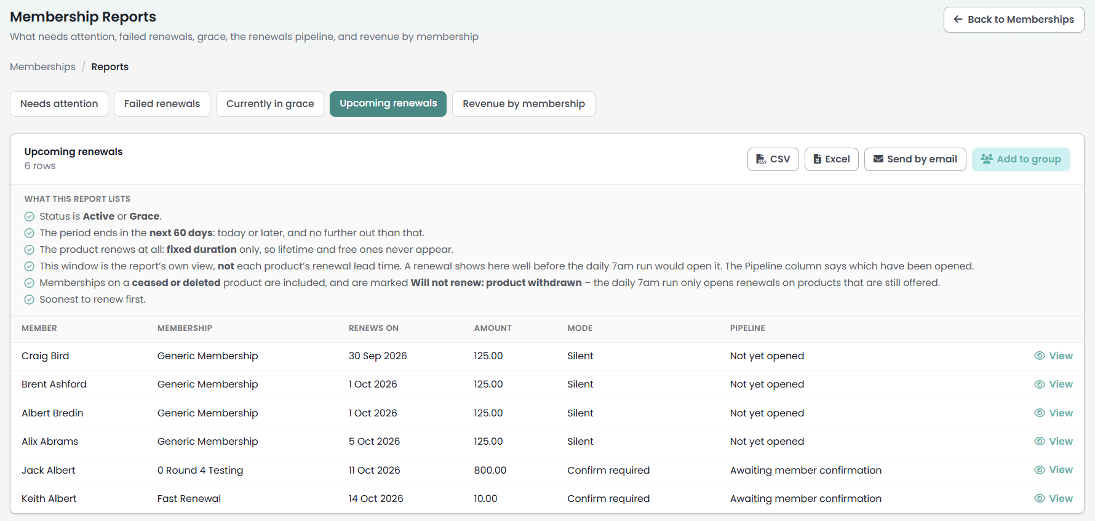Screen dimensions: 1095x521
Task: Open the View link for Albert Bredin
Action: click(1053, 413)
